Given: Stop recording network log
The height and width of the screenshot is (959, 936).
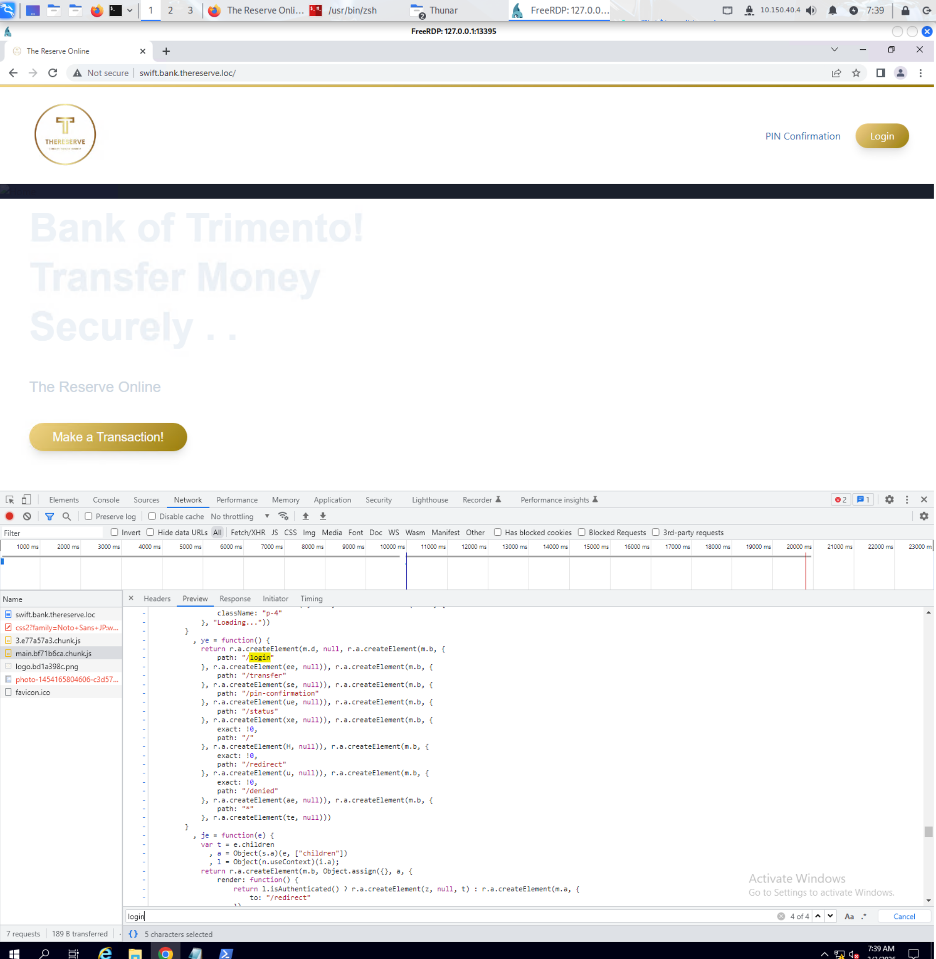Looking at the screenshot, I should [9, 516].
